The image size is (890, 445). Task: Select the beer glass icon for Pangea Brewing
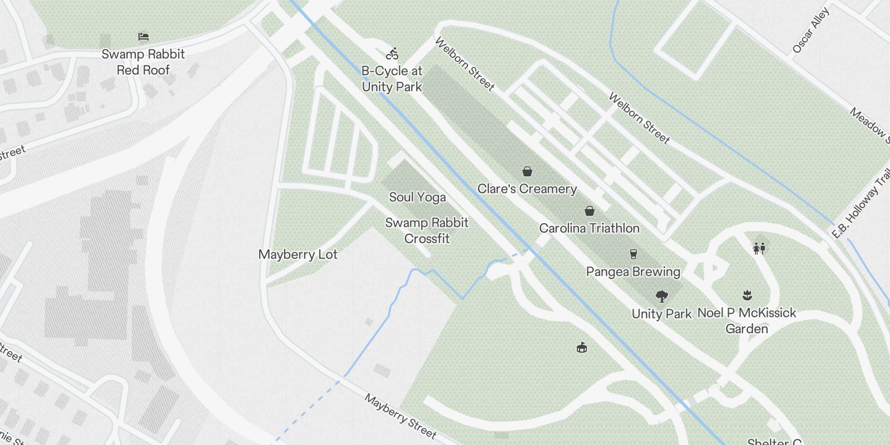(x=633, y=254)
